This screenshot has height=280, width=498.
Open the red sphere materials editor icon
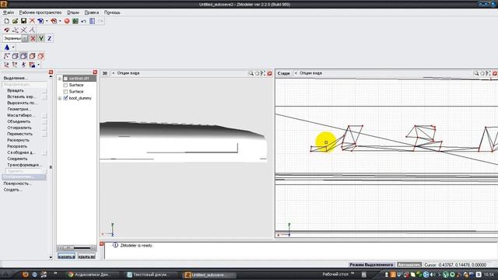67,21
